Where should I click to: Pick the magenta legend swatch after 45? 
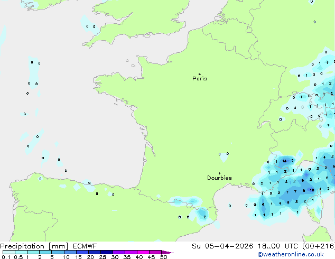(x=155, y=252)
